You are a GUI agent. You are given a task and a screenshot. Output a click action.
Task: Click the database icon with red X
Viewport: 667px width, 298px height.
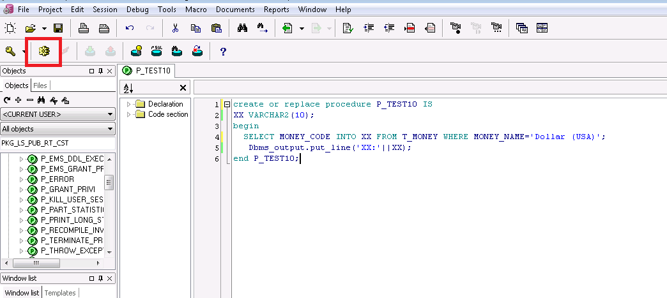pos(197,52)
